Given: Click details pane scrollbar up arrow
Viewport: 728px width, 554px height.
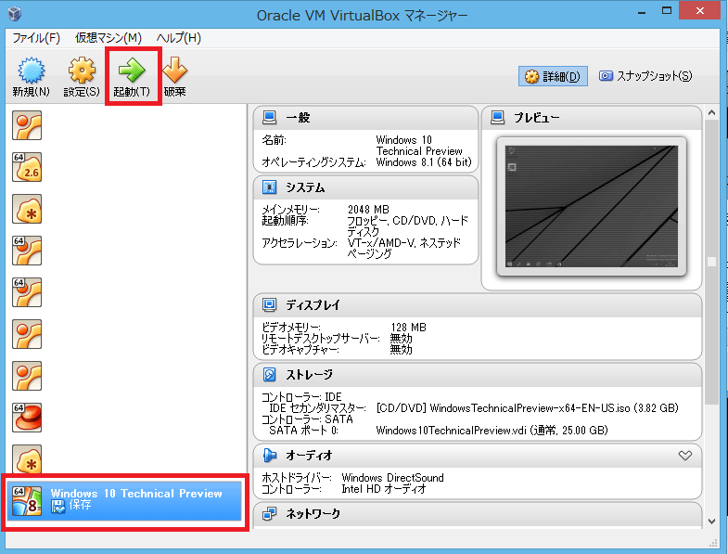Looking at the screenshot, I should (711, 112).
